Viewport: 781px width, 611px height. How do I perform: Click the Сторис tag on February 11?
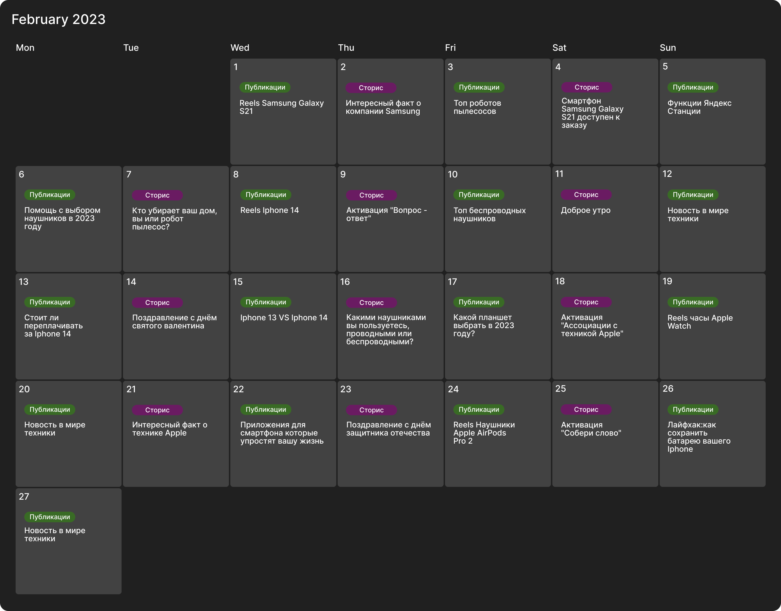[586, 195]
